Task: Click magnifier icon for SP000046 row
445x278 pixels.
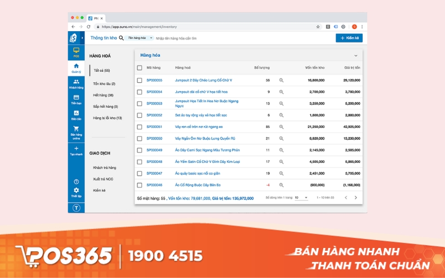Action: pos(281,185)
